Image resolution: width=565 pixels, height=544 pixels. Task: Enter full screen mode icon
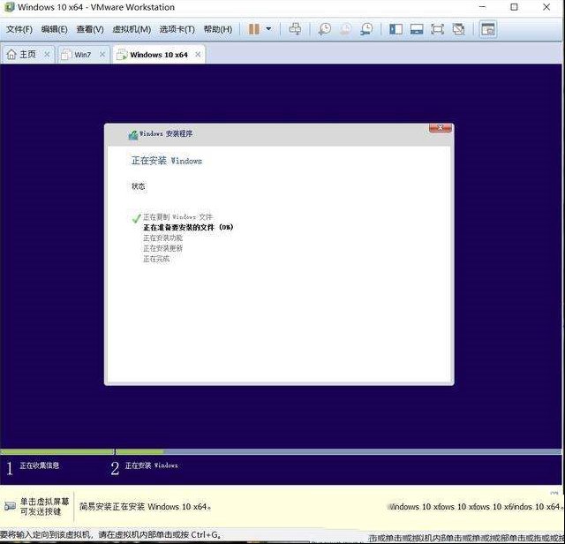[x=438, y=29]
